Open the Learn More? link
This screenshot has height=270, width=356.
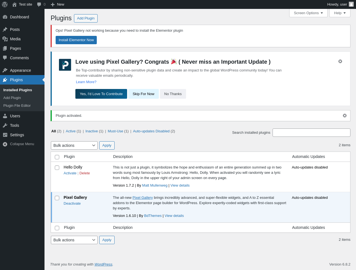(86, 82)
